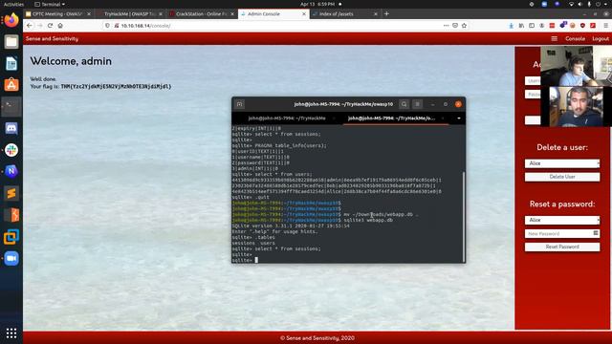The height and width of the screenshot is (344, 612).
Task: Click the site hamburger menu icon
Action: coord(554,38)
